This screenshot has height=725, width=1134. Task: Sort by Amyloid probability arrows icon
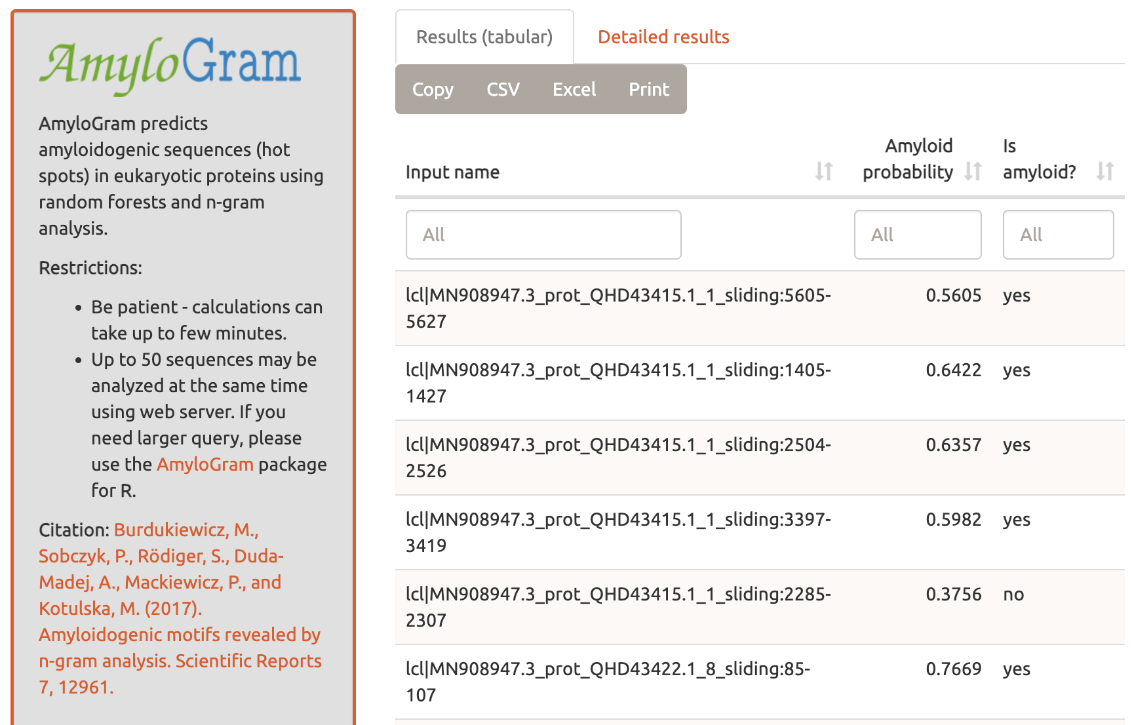click(973, 172)
